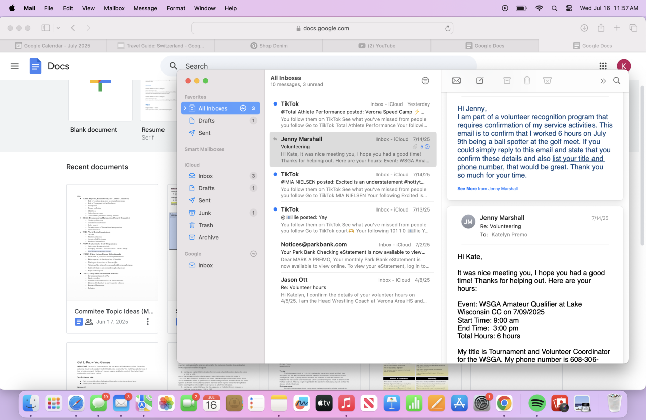Expand the All Inboxes disclosure arrow
The image size is (646, 420).
pyautogui.click(x=185, y=108)
